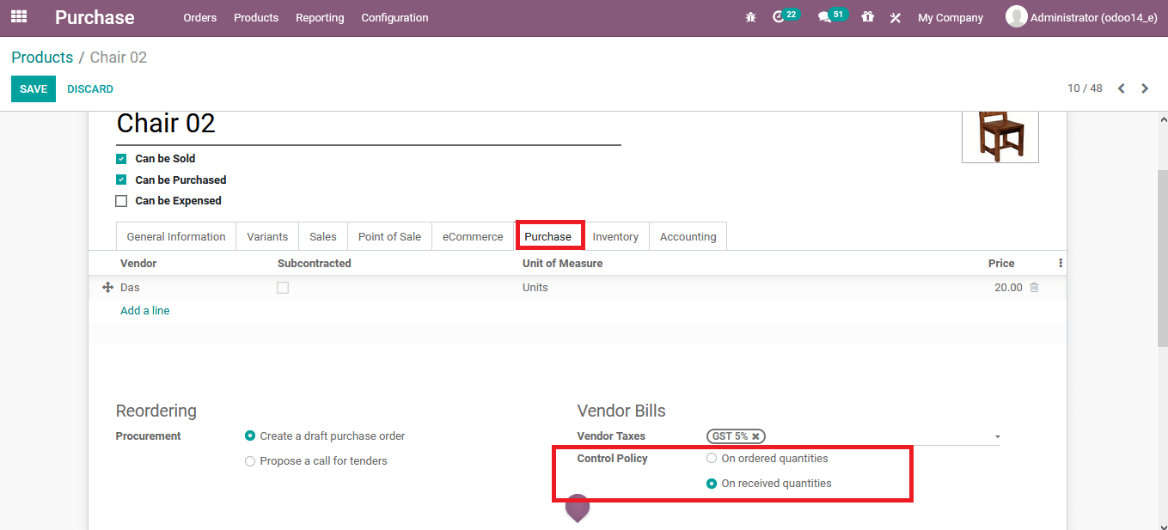The height and width of the screenshot is (530, 1168).
Task: Switch to the Point of Sale tab
Action: click(389, 237)
